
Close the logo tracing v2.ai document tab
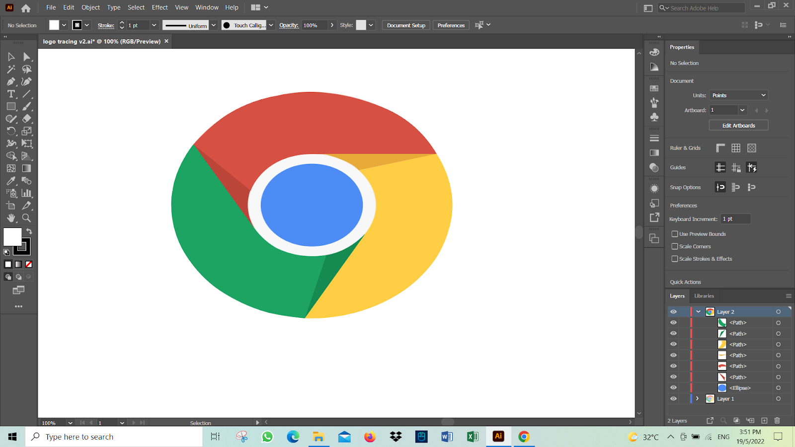click(166, 41)
